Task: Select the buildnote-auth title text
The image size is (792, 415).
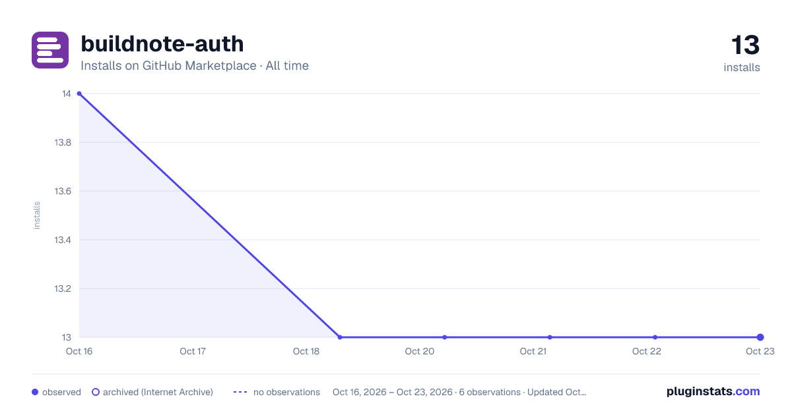Action: pos(162,43)
